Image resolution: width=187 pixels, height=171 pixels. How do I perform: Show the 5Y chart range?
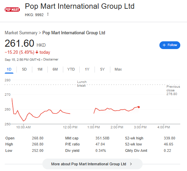pyautogui.click(x=102, y=69)
